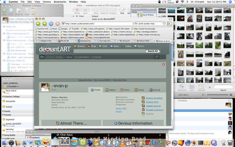Open the History menu
This screenshot has width=235, height=147.
(x=47, y=2)
